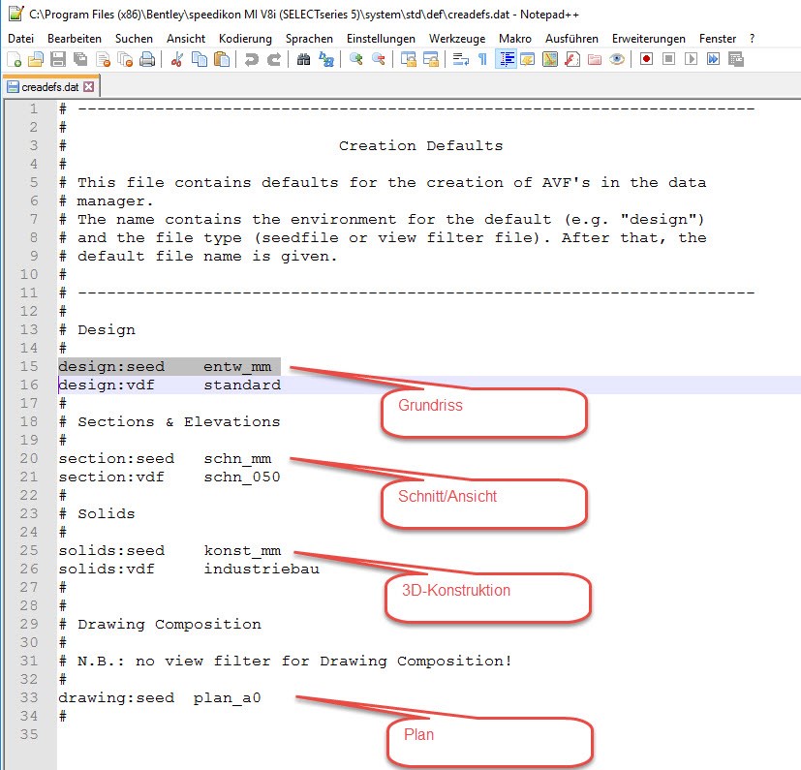Play back the recorded macro
801x770 pixels.
pyautogui.click(x=691, y=60)
